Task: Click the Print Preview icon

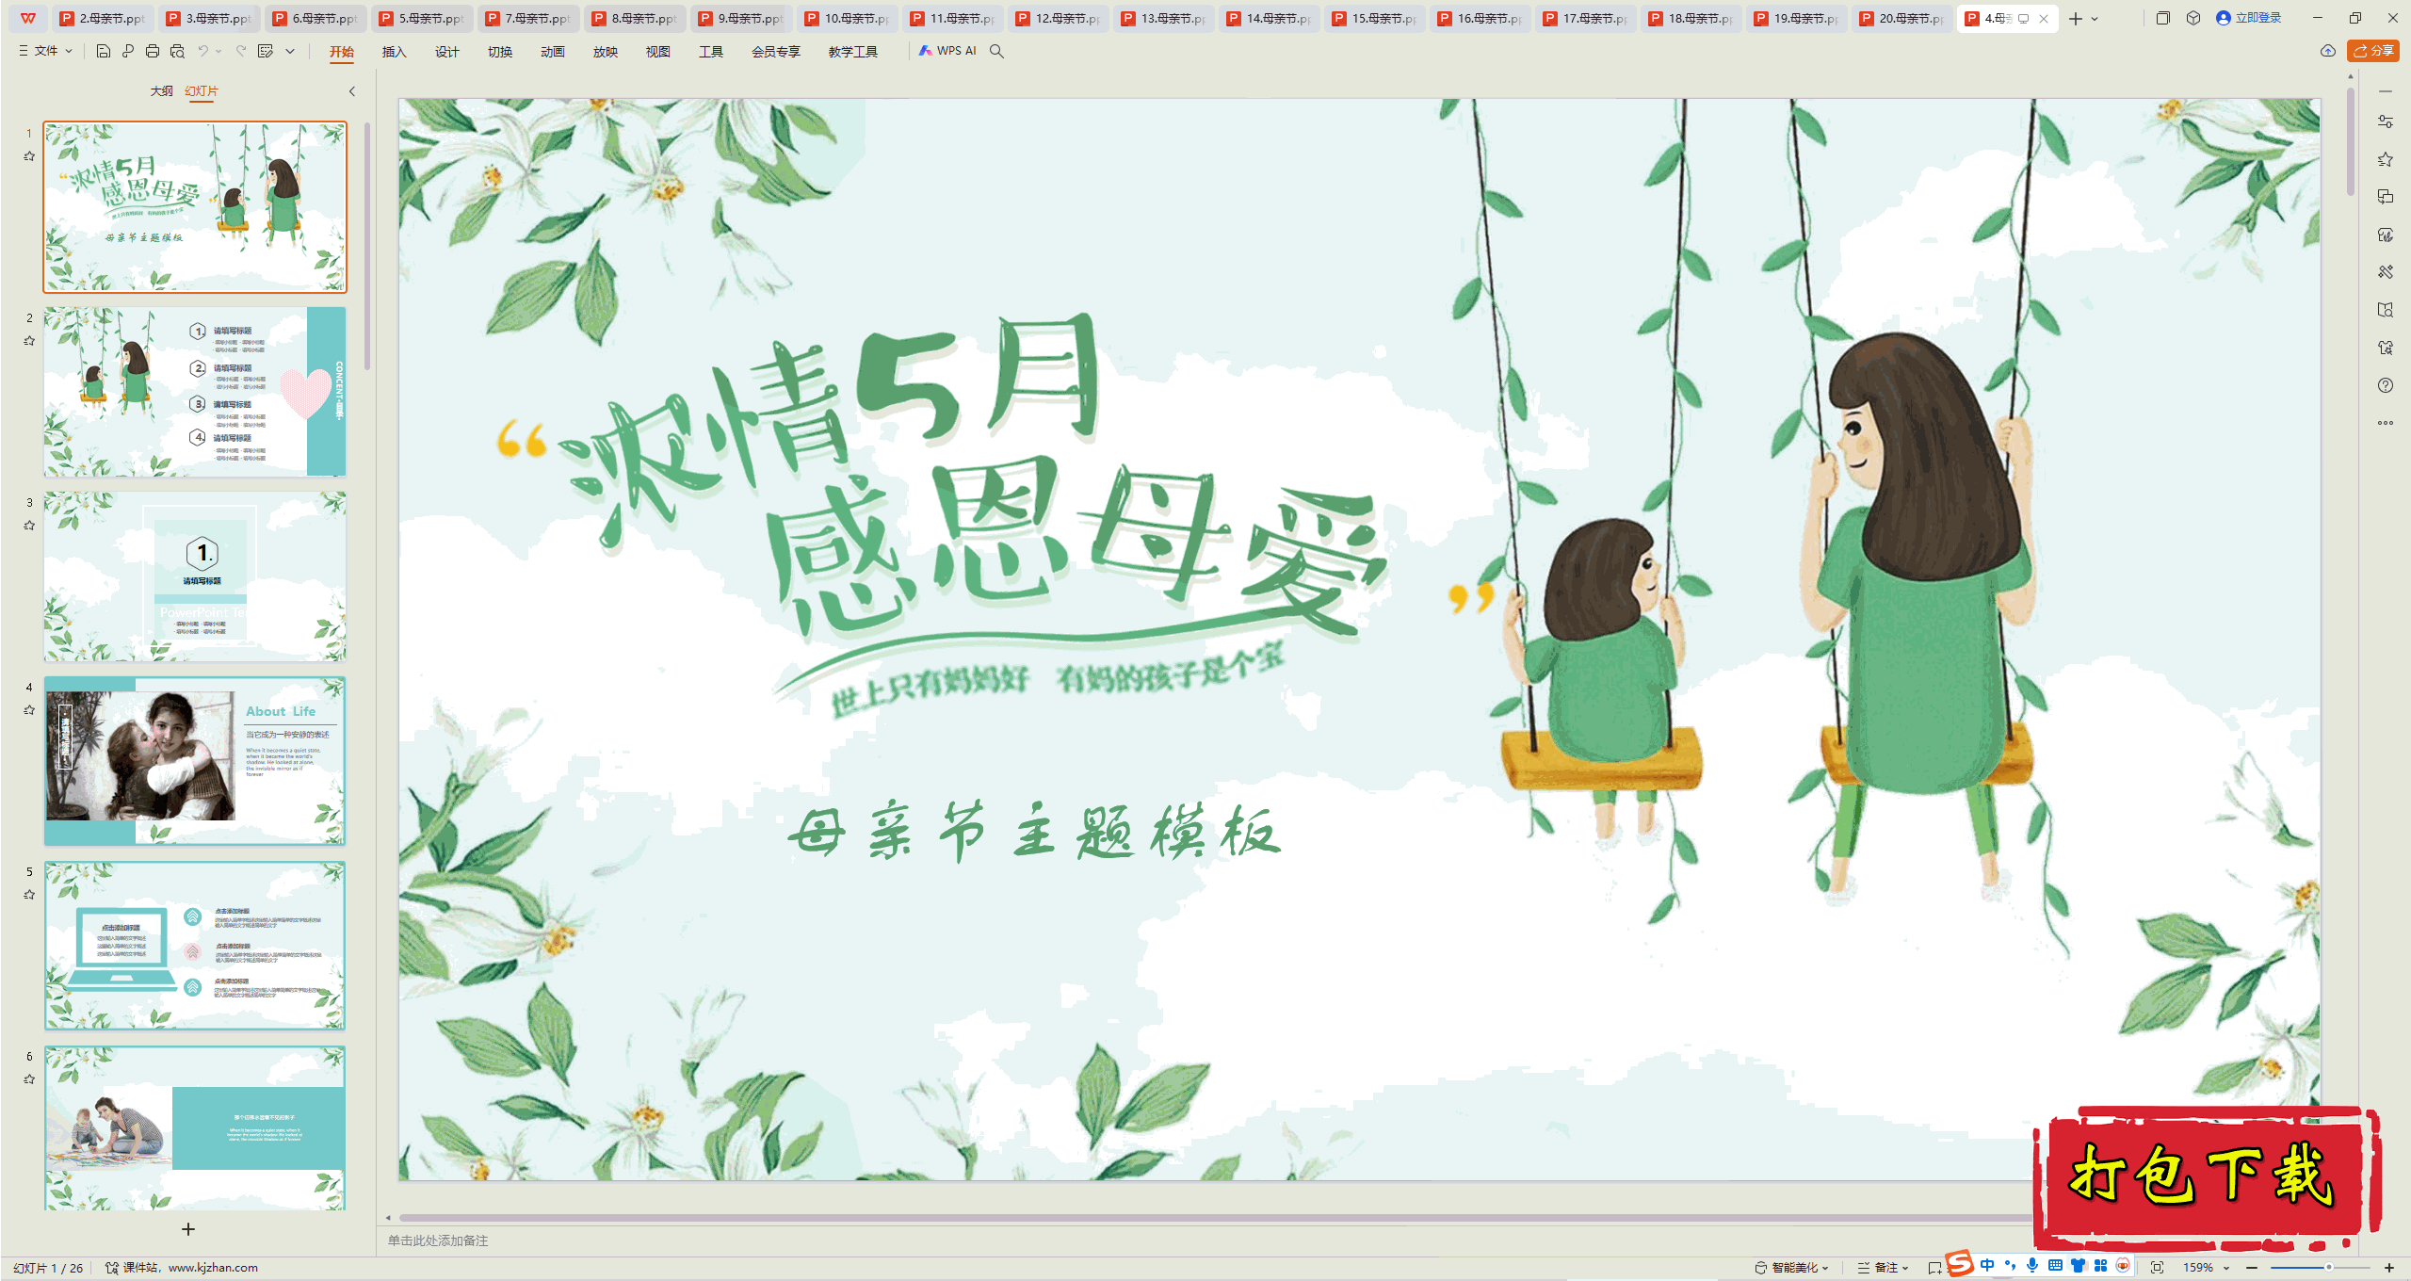Action: [x=177, y=51]
